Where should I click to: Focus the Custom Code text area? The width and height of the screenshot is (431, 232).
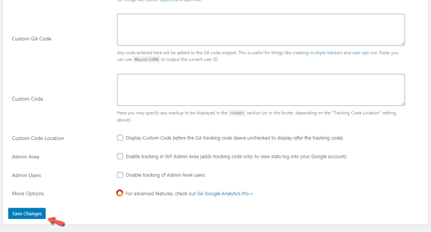point(261,90)
